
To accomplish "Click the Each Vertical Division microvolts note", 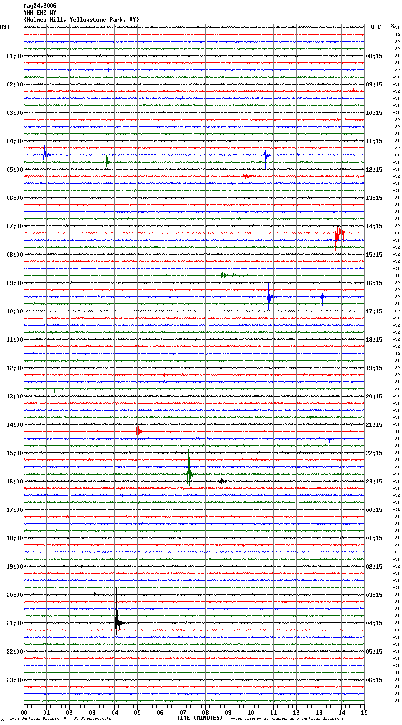I will click(x=60, y=719).
